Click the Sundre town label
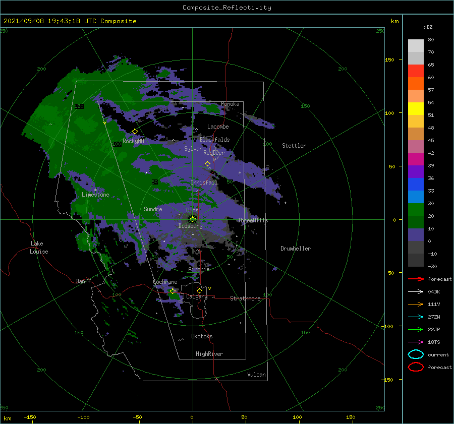This screenshot has width=454, height=424. (153, 209)
